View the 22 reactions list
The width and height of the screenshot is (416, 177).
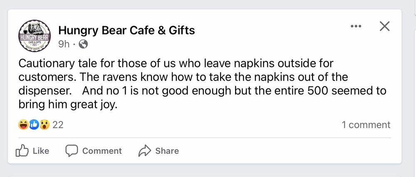point(58,125)
